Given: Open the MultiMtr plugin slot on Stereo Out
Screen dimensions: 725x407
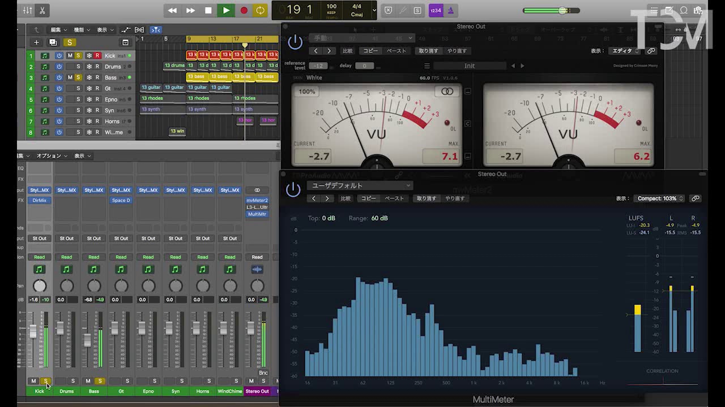Looking at the screenshot, I should pyautogui.click(x=257, y=214).
